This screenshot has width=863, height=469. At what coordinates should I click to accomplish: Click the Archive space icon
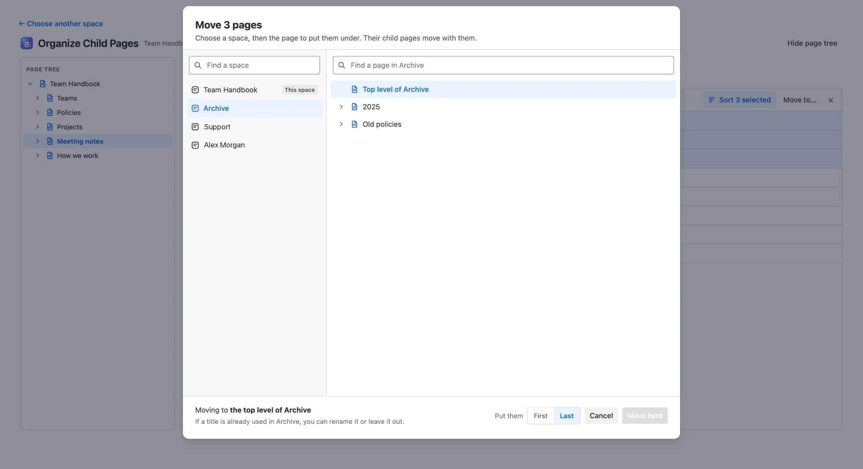(x=195, y=108)
